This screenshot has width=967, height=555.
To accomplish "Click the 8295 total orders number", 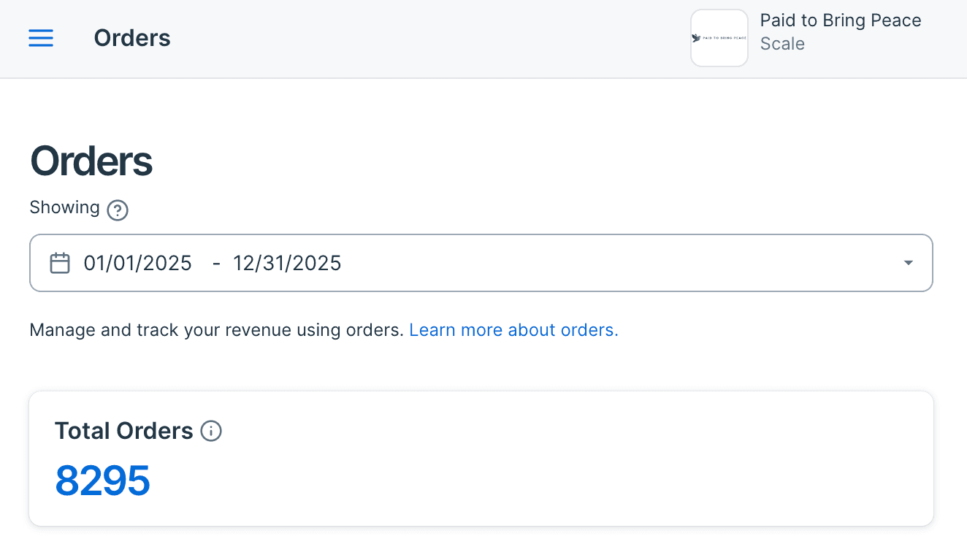I will [x=103, y=481].
